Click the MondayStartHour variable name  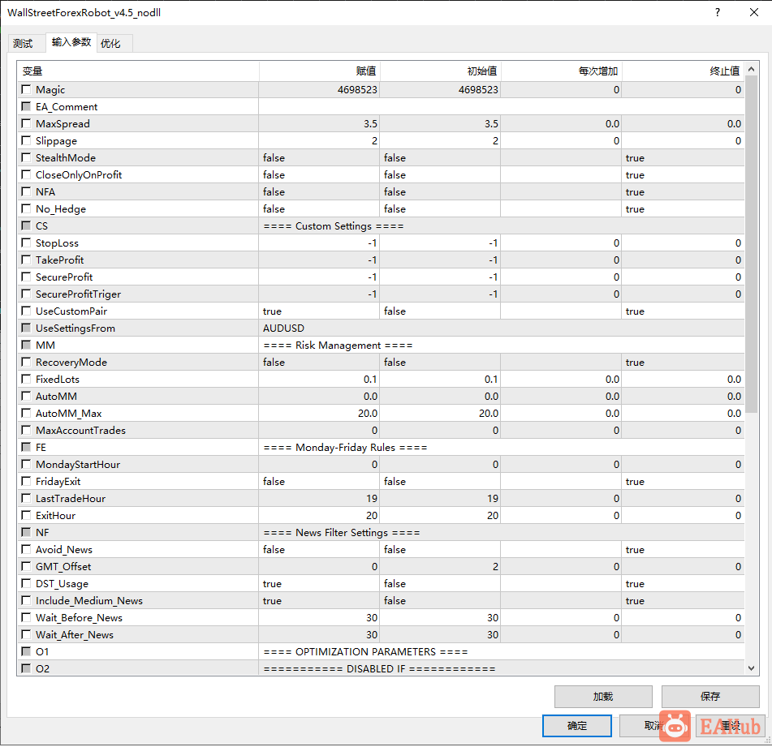click(x=78, y=464)
